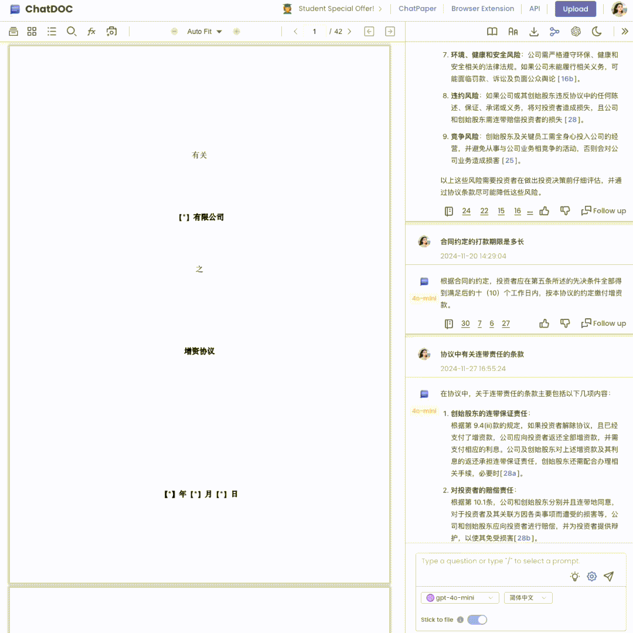This screenshot has height=633, width=633.
Task: Open the share options
Action: (554, 32)
